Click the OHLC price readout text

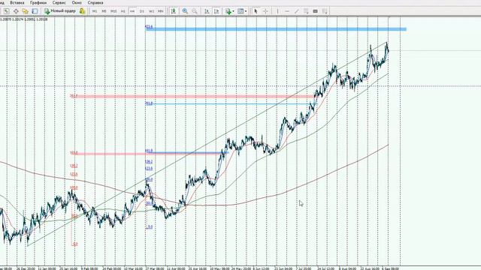pos(24,19)
